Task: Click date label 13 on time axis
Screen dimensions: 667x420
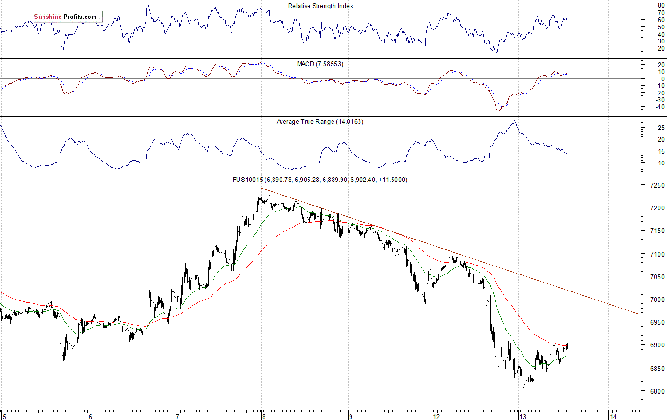Action: coord(522,417)
